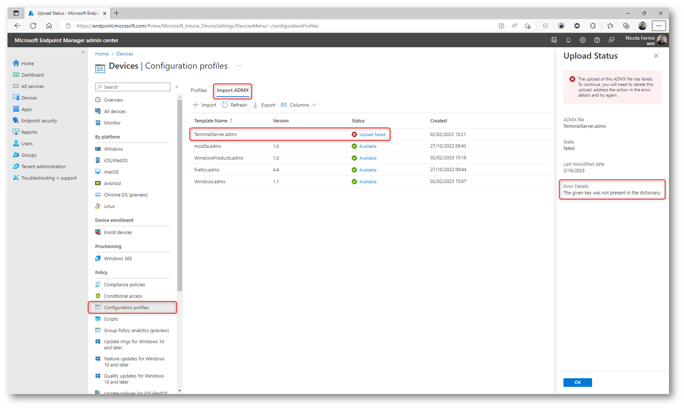The image size is (684, 409).
Task: Open Groups in the left navigation
Action: click(29, 155)
